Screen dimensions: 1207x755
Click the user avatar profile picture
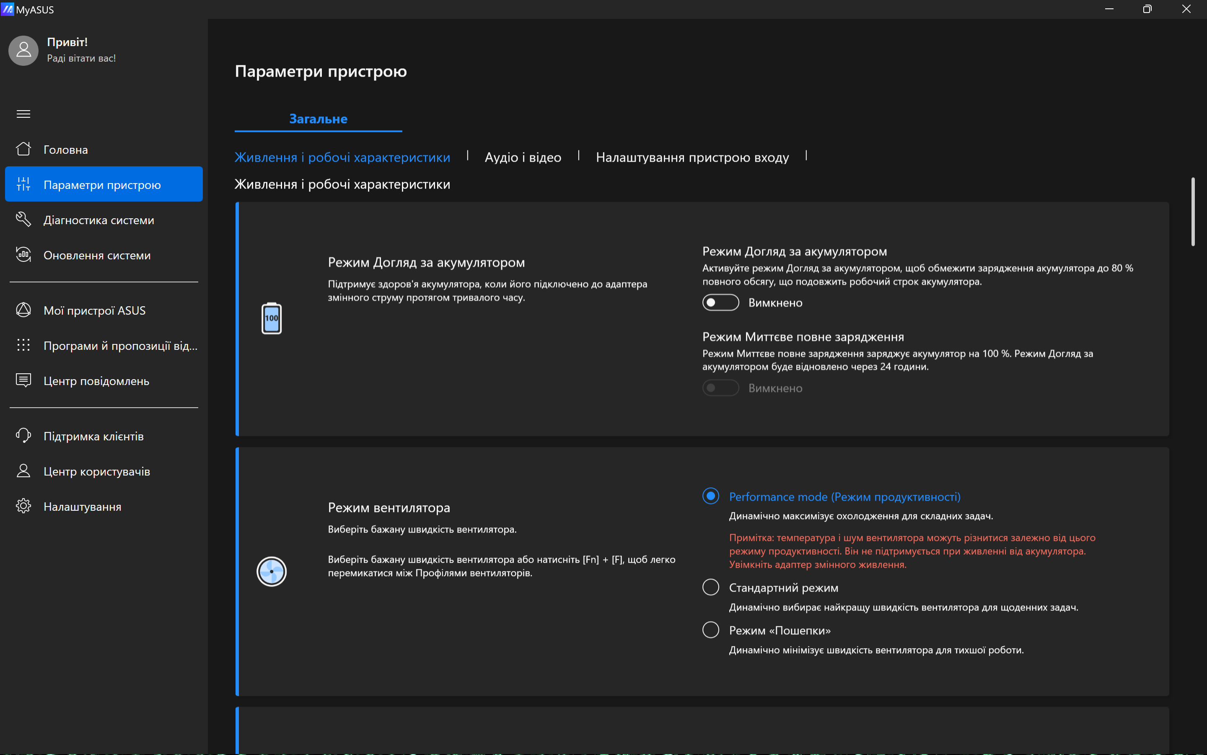click(x=23, y=50)
